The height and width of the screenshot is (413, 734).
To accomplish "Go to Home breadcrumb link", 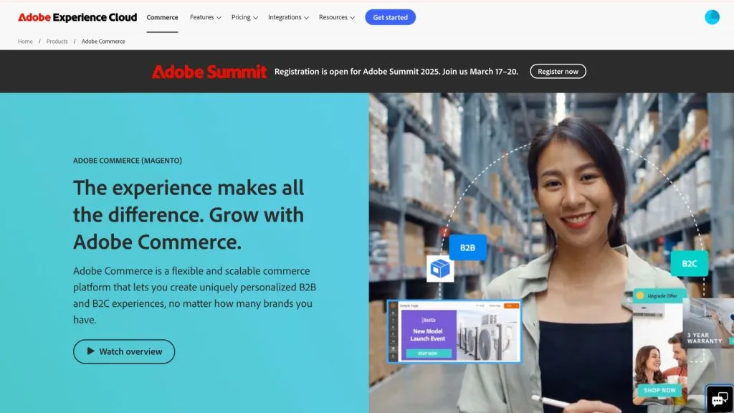I will click(25, 41).
